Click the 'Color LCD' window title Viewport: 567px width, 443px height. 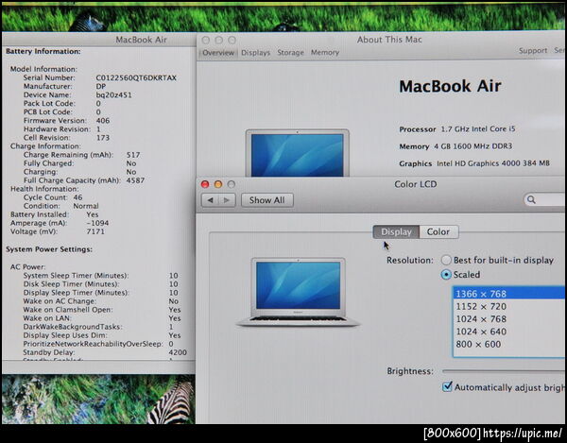coord(416,184)
